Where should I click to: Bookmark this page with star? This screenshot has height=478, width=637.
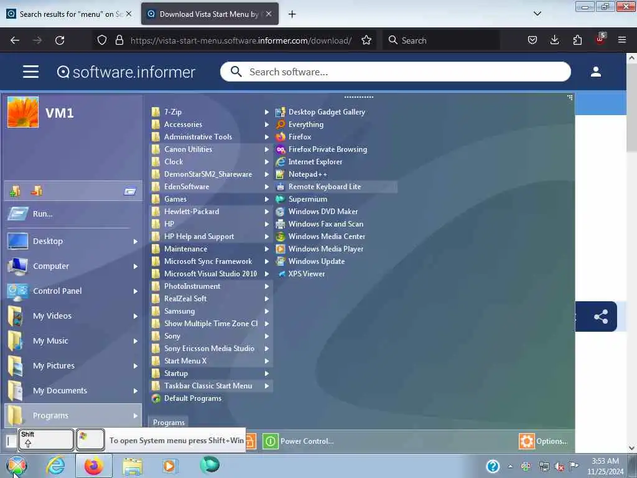coord(366,40)
